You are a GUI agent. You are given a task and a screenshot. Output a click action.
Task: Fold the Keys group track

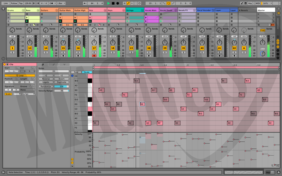pyautogui.click(x=124, y=10)
